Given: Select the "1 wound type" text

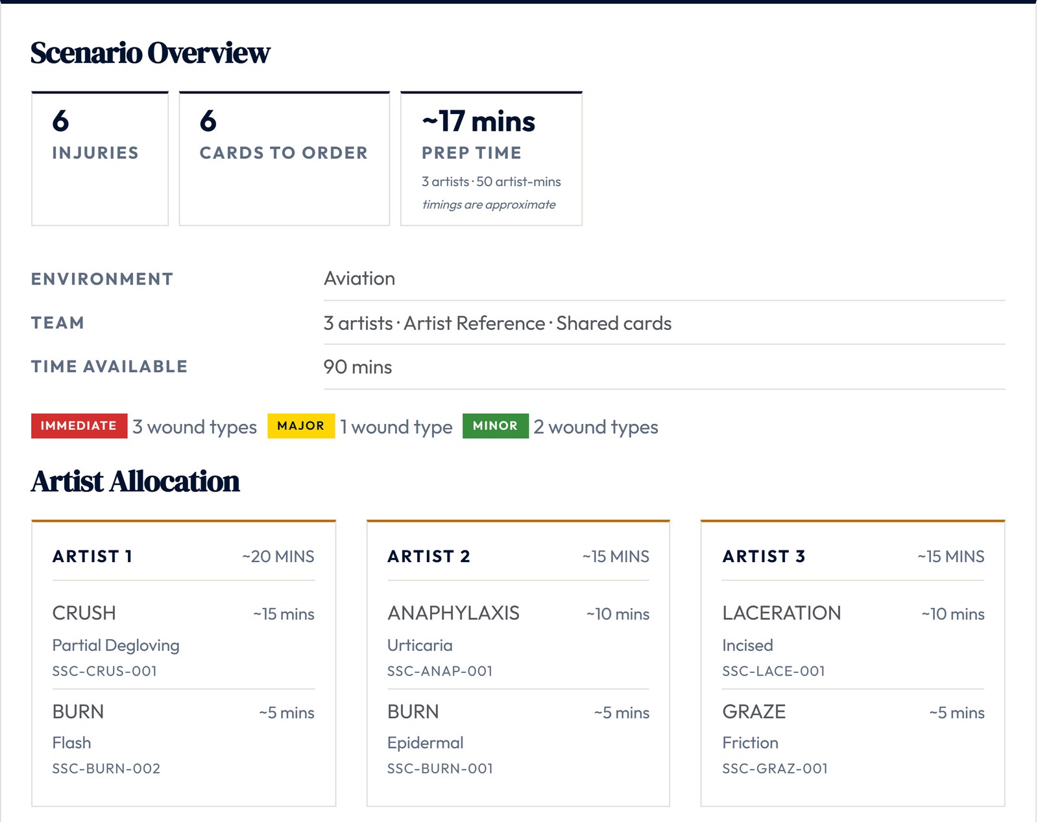Looking at the screenshot, I should point(396,427).
